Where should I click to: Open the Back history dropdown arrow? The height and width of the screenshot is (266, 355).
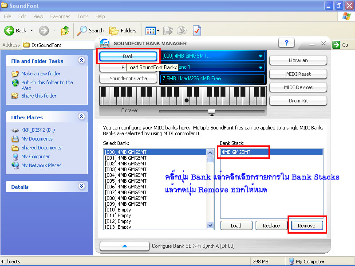[x=32, y=31]
